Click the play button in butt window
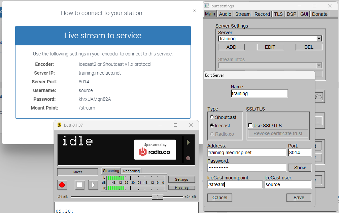The image size is (339, 213). point(93,185)
